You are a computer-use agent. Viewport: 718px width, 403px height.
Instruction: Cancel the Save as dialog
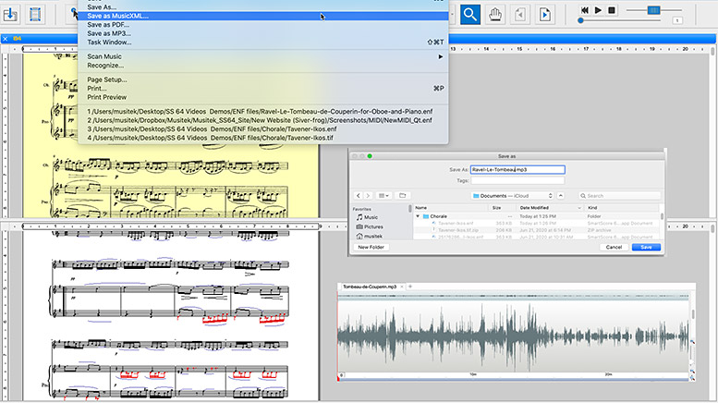(614, 247)
